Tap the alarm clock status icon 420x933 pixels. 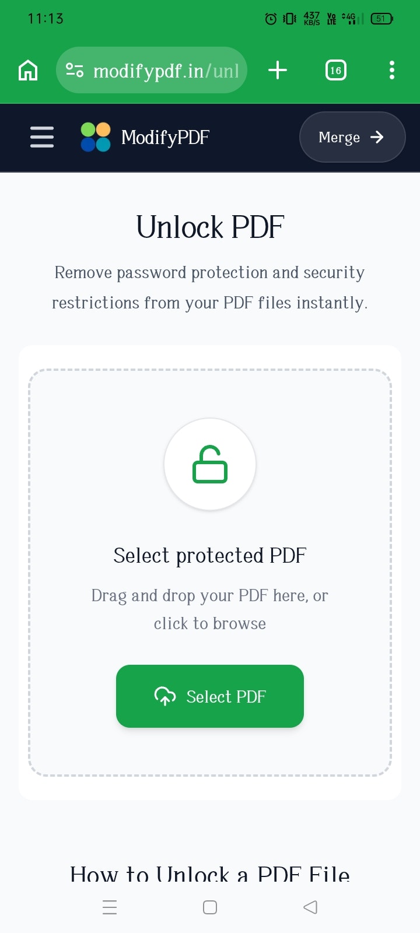(x=270, y=18)
